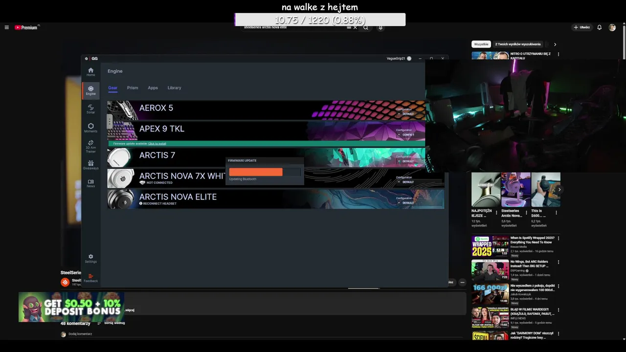Click the donation goal progress bar
The image size is (626, 352).
pos(320,20)
